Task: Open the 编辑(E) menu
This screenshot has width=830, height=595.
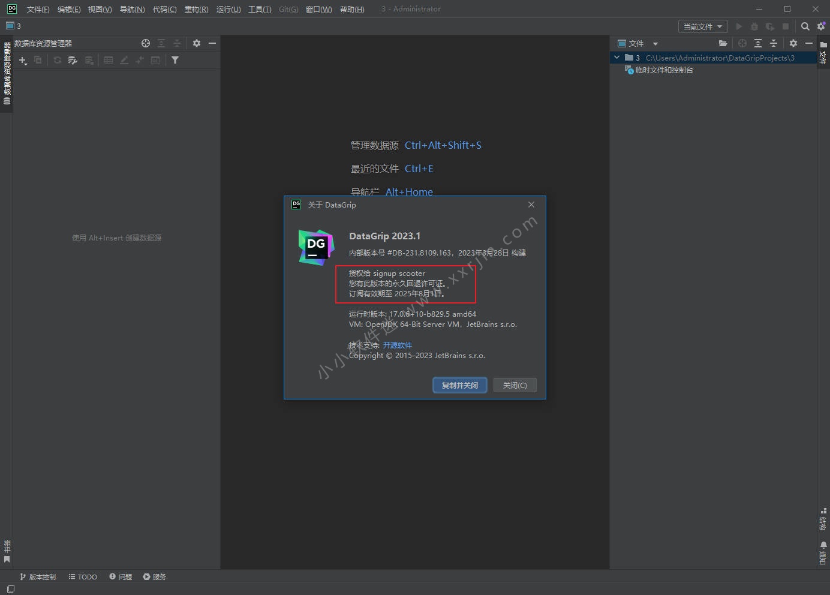Action: pos(69,9)
